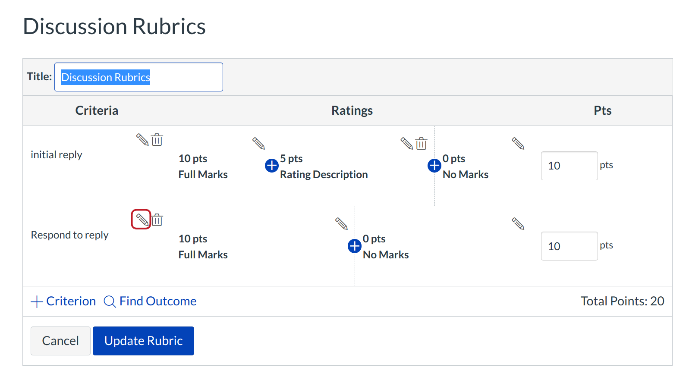This screenshot has height=383, width=686.
Task: Delete the 'initial reply' criterion
Action: [157, 140]
